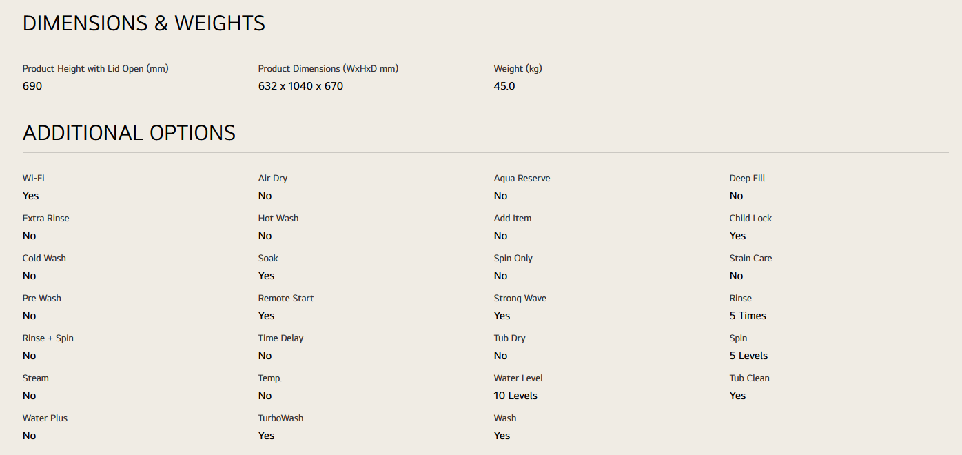The width and height of the screenshot is (962, 455).
Task: Select the 10 Levels water level value
Action: pyautogui.click(x=515, y=396)
